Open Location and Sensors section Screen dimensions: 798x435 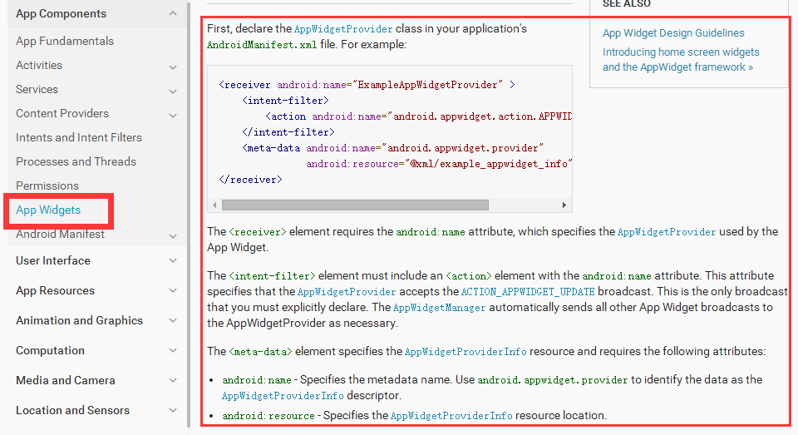pyautogui.click(x=73, y=410)
